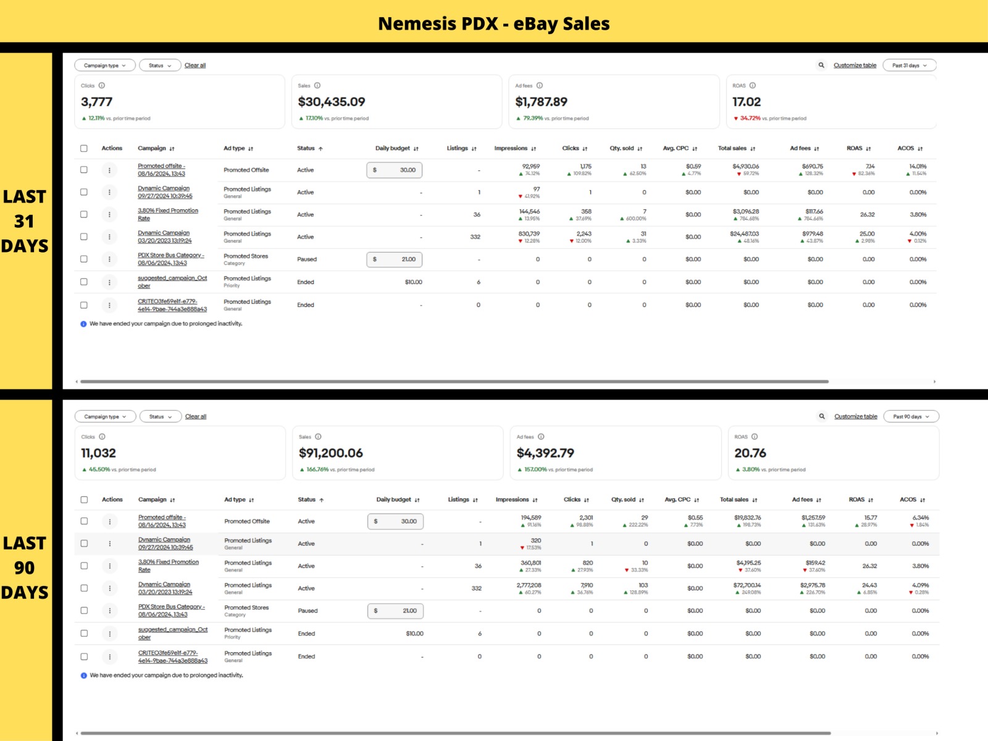Open Status filter dropdown in 31-day panel
The width and height of the screenshot is (988, 741).
point(160,65)
